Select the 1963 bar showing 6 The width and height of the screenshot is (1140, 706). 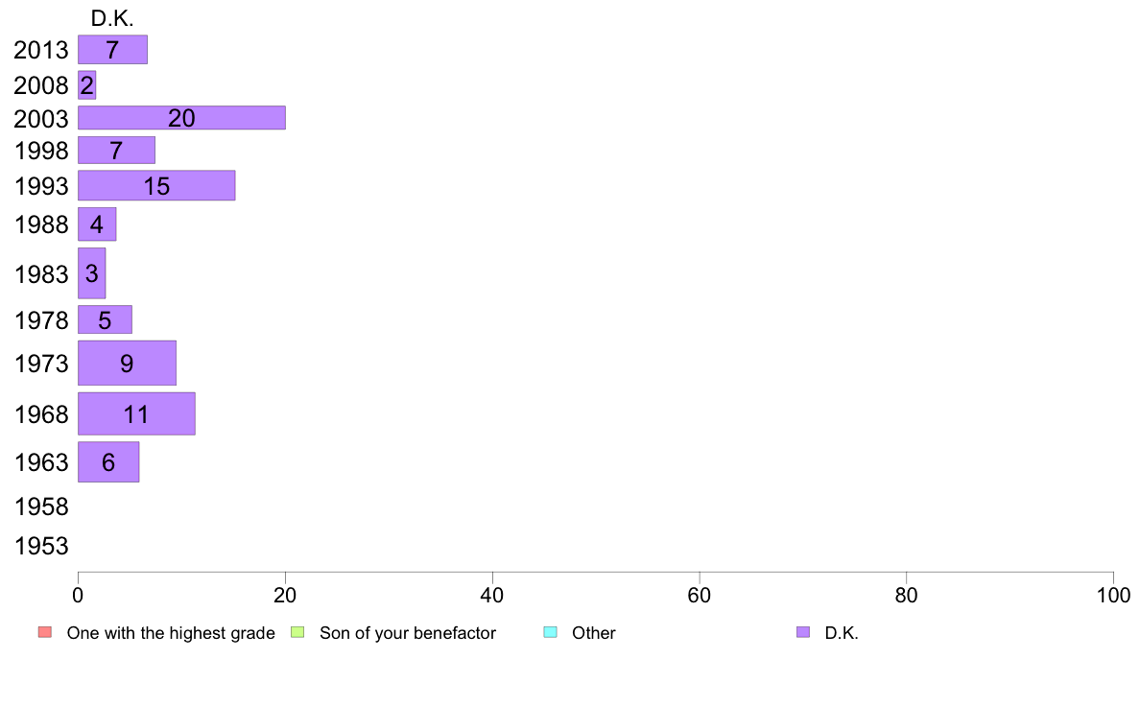(108, 461)
